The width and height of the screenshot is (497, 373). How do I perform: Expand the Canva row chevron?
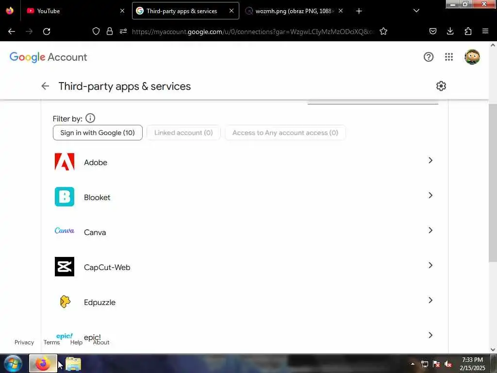[x=430, y=230]
